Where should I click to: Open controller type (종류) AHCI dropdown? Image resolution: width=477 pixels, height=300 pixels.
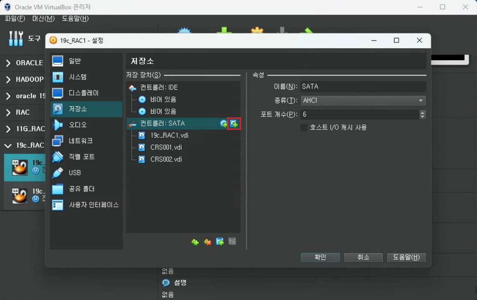point(363,101)
